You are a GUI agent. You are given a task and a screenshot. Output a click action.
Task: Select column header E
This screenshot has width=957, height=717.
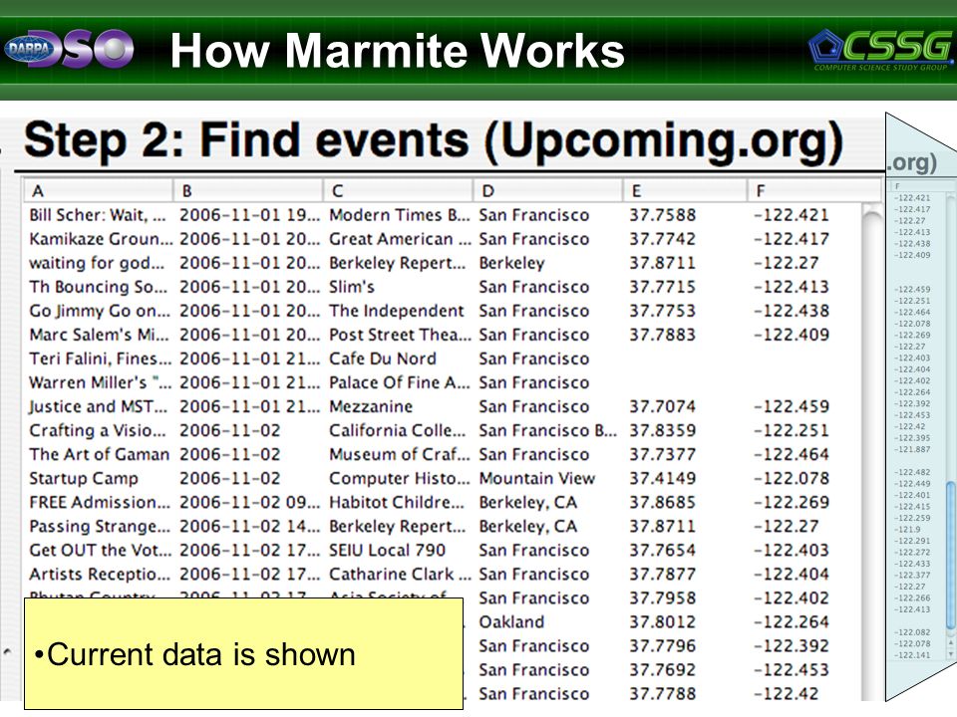[x=685, y=191]
